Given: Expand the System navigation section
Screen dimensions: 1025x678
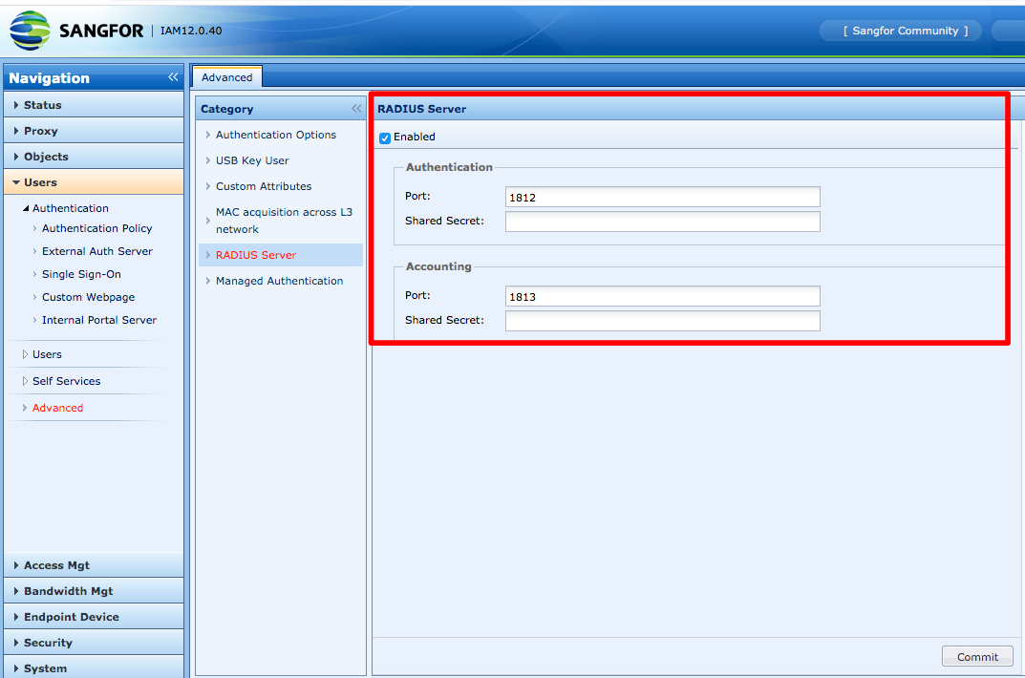Looking at the screenshot, I should click(94, 667).
